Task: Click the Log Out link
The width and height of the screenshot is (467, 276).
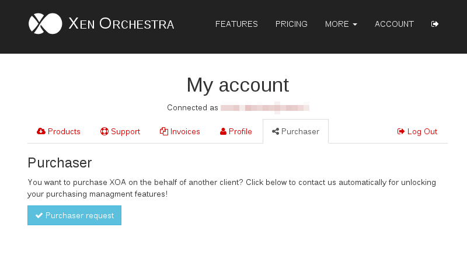Action: point(417,131)
